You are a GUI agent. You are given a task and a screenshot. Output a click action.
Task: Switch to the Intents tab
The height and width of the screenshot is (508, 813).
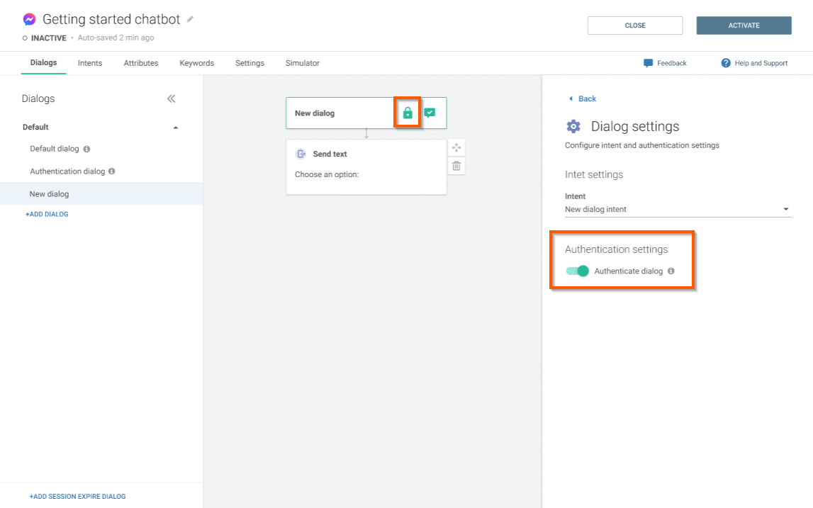(90, 63)
